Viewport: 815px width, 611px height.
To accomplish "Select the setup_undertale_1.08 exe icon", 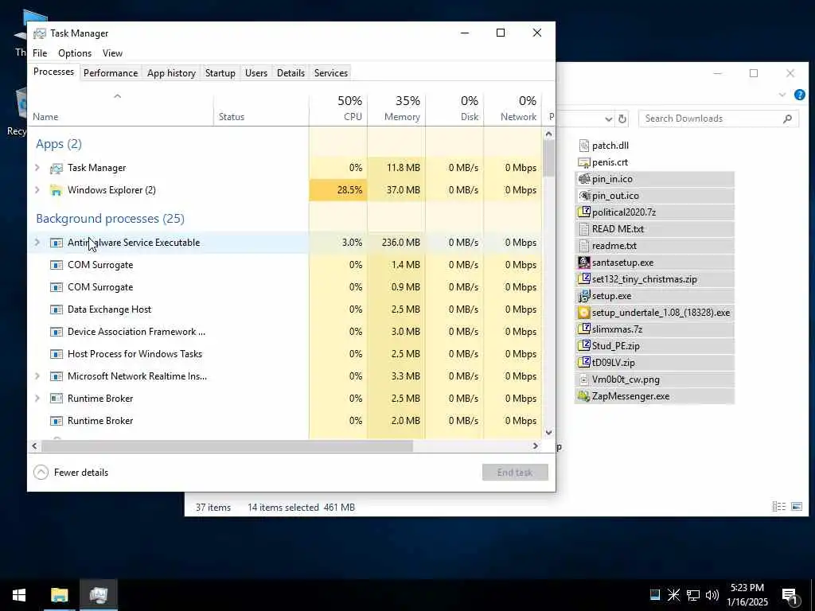I will click(584, 313).
